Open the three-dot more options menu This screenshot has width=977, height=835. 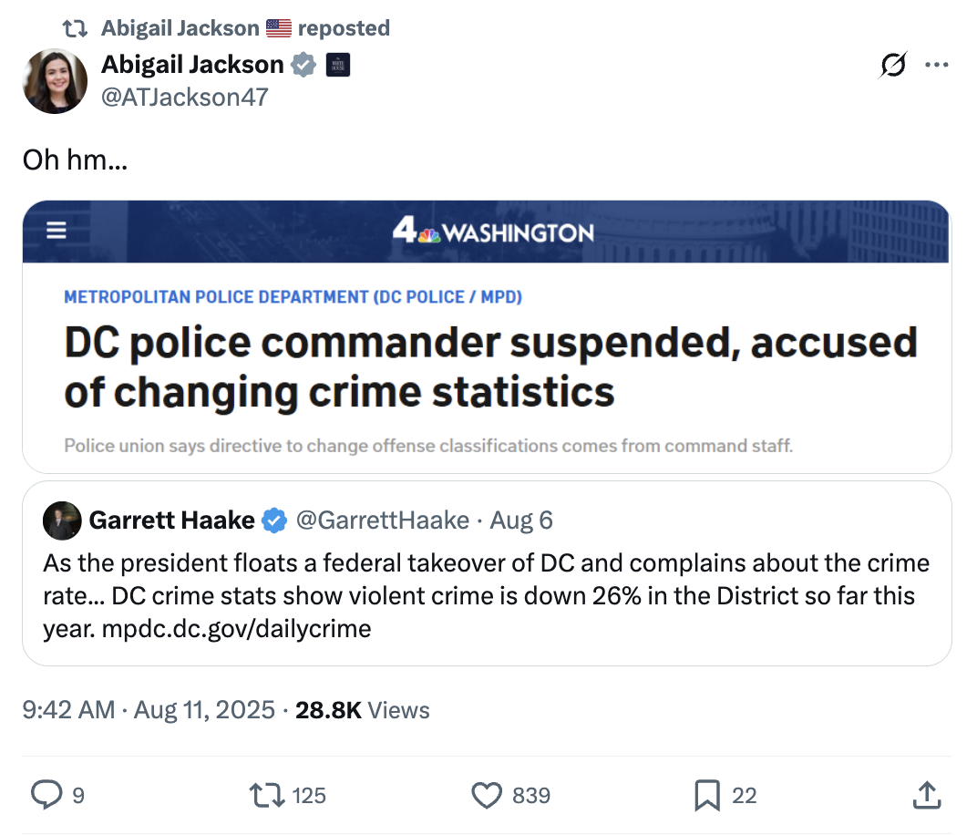click(x=937, y=66)
